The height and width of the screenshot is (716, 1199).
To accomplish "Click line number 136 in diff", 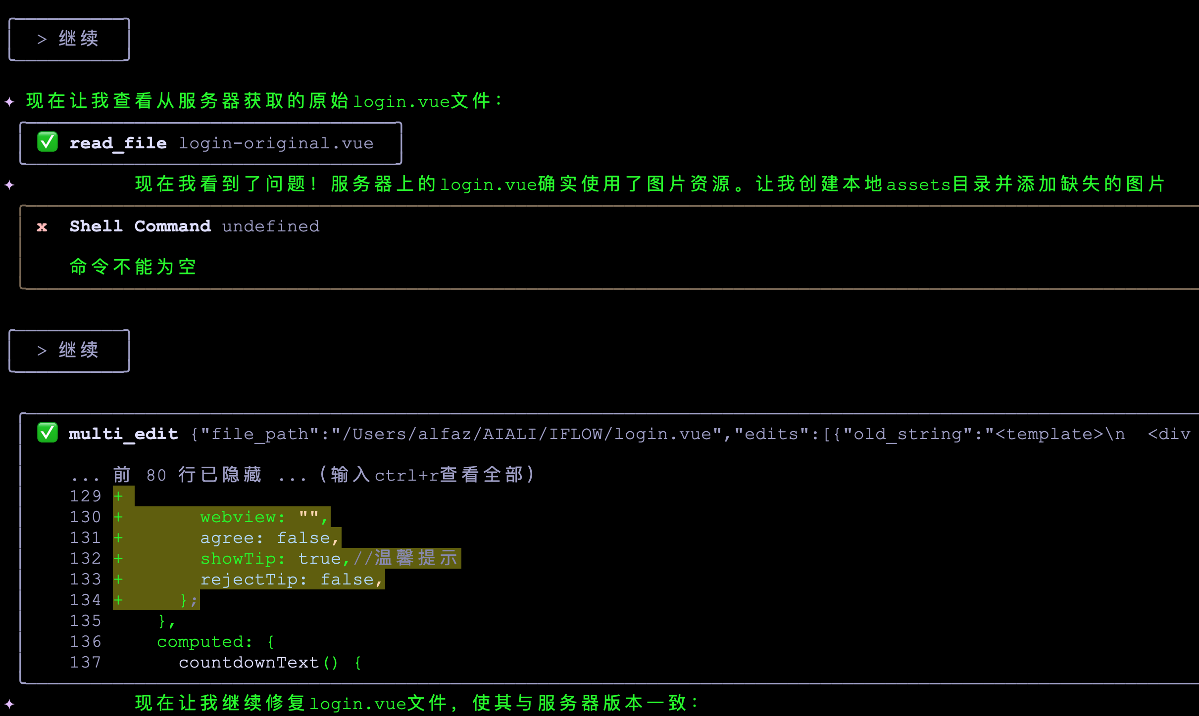I will [85, 642].
